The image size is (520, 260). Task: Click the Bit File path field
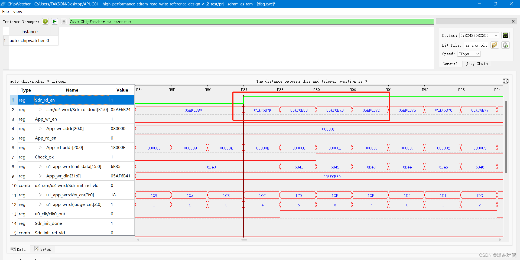coord(476,45)
